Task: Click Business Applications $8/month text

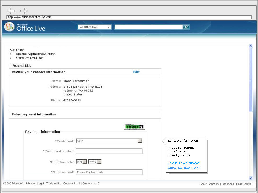Action: pyautogui.click(x=36, y=54)
